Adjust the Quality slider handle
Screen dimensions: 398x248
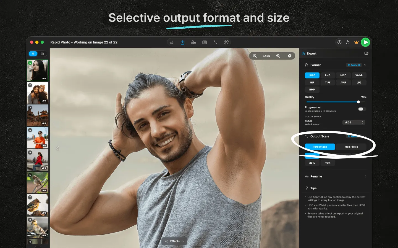[x=358, y=102]
